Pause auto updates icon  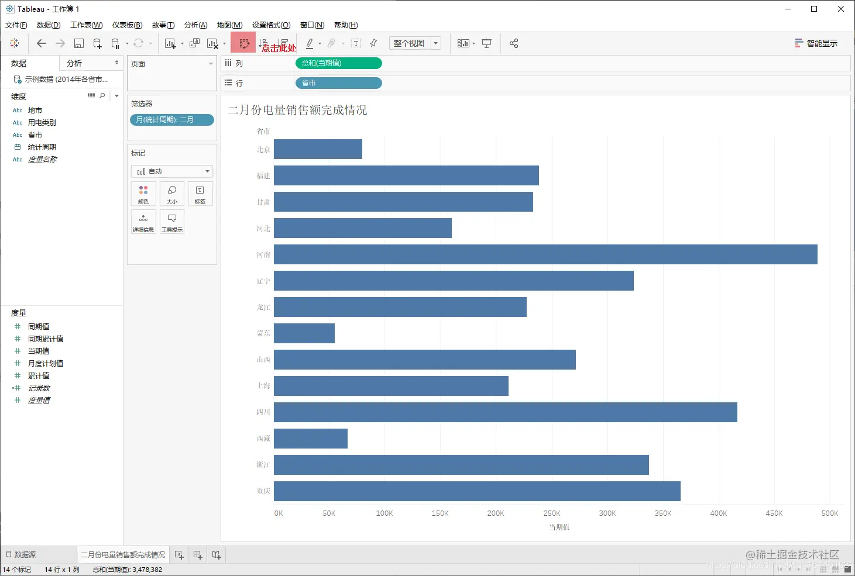point(115,43)
